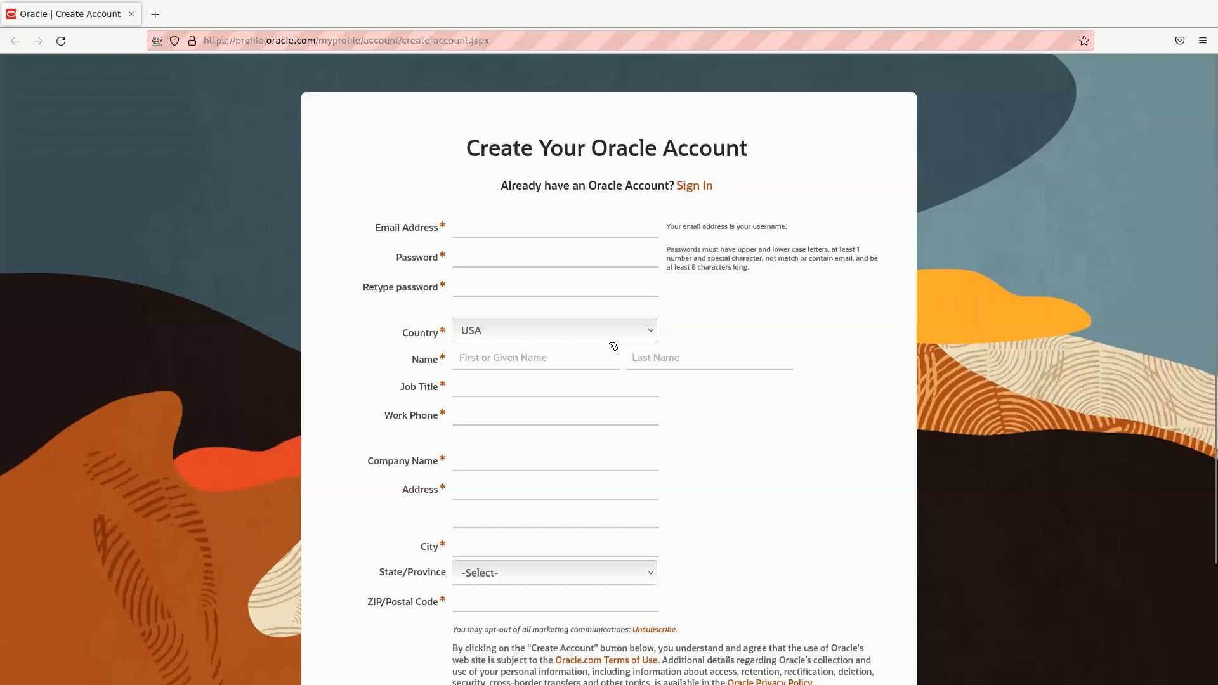Click the robot extension icon in address bar
This screenshot has width=1218, height=685.
156,40
